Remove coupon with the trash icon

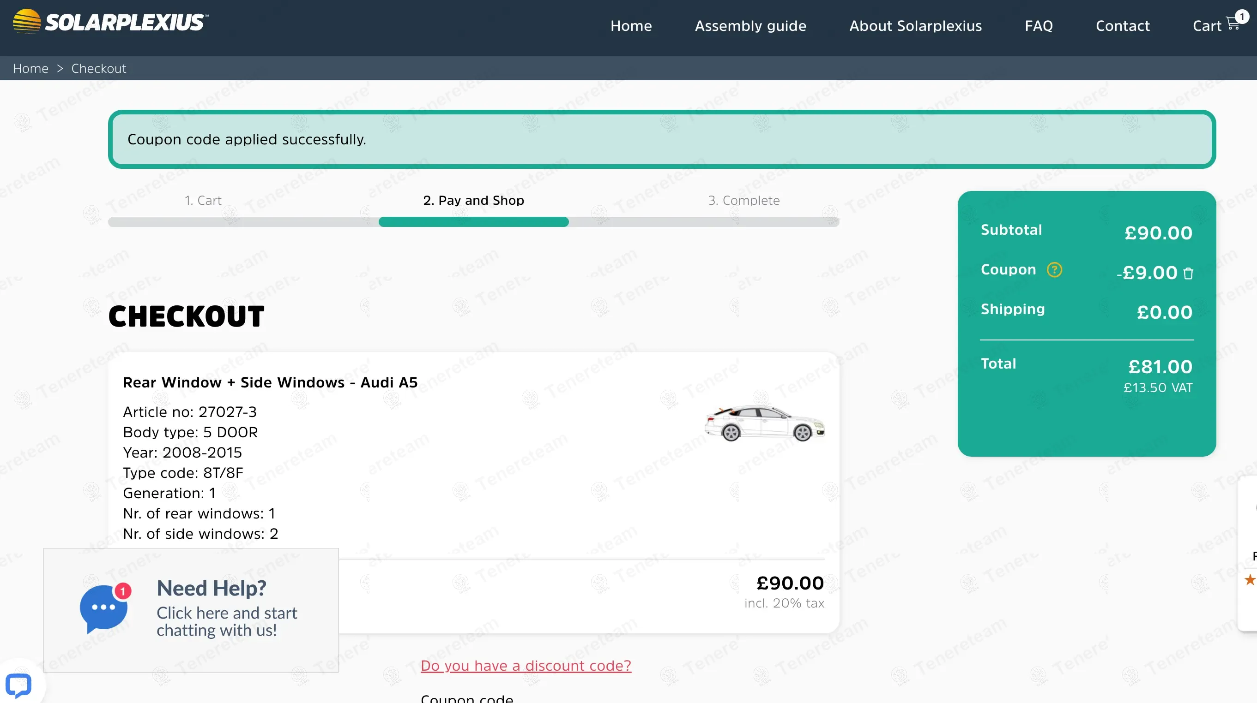(1188, 274)
